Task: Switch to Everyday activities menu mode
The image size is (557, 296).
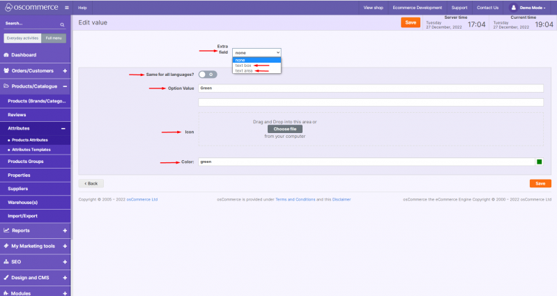Action: click(22, 38)
